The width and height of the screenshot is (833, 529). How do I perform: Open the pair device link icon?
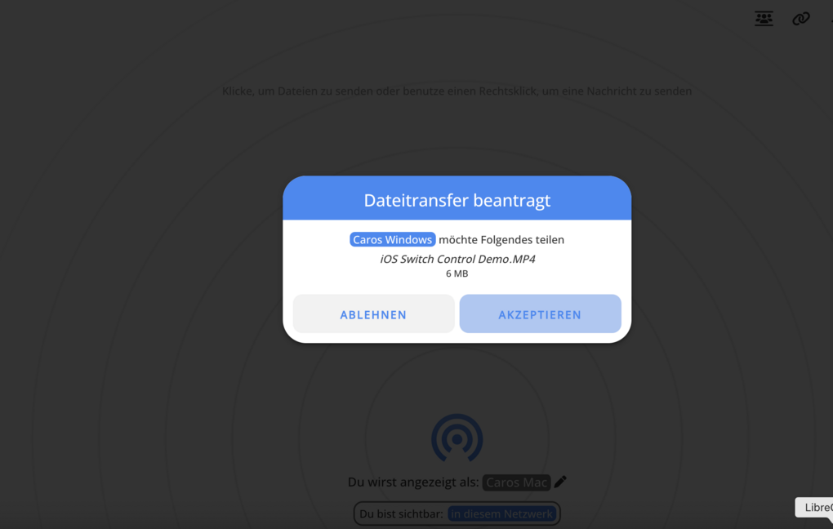coord(800,19)
